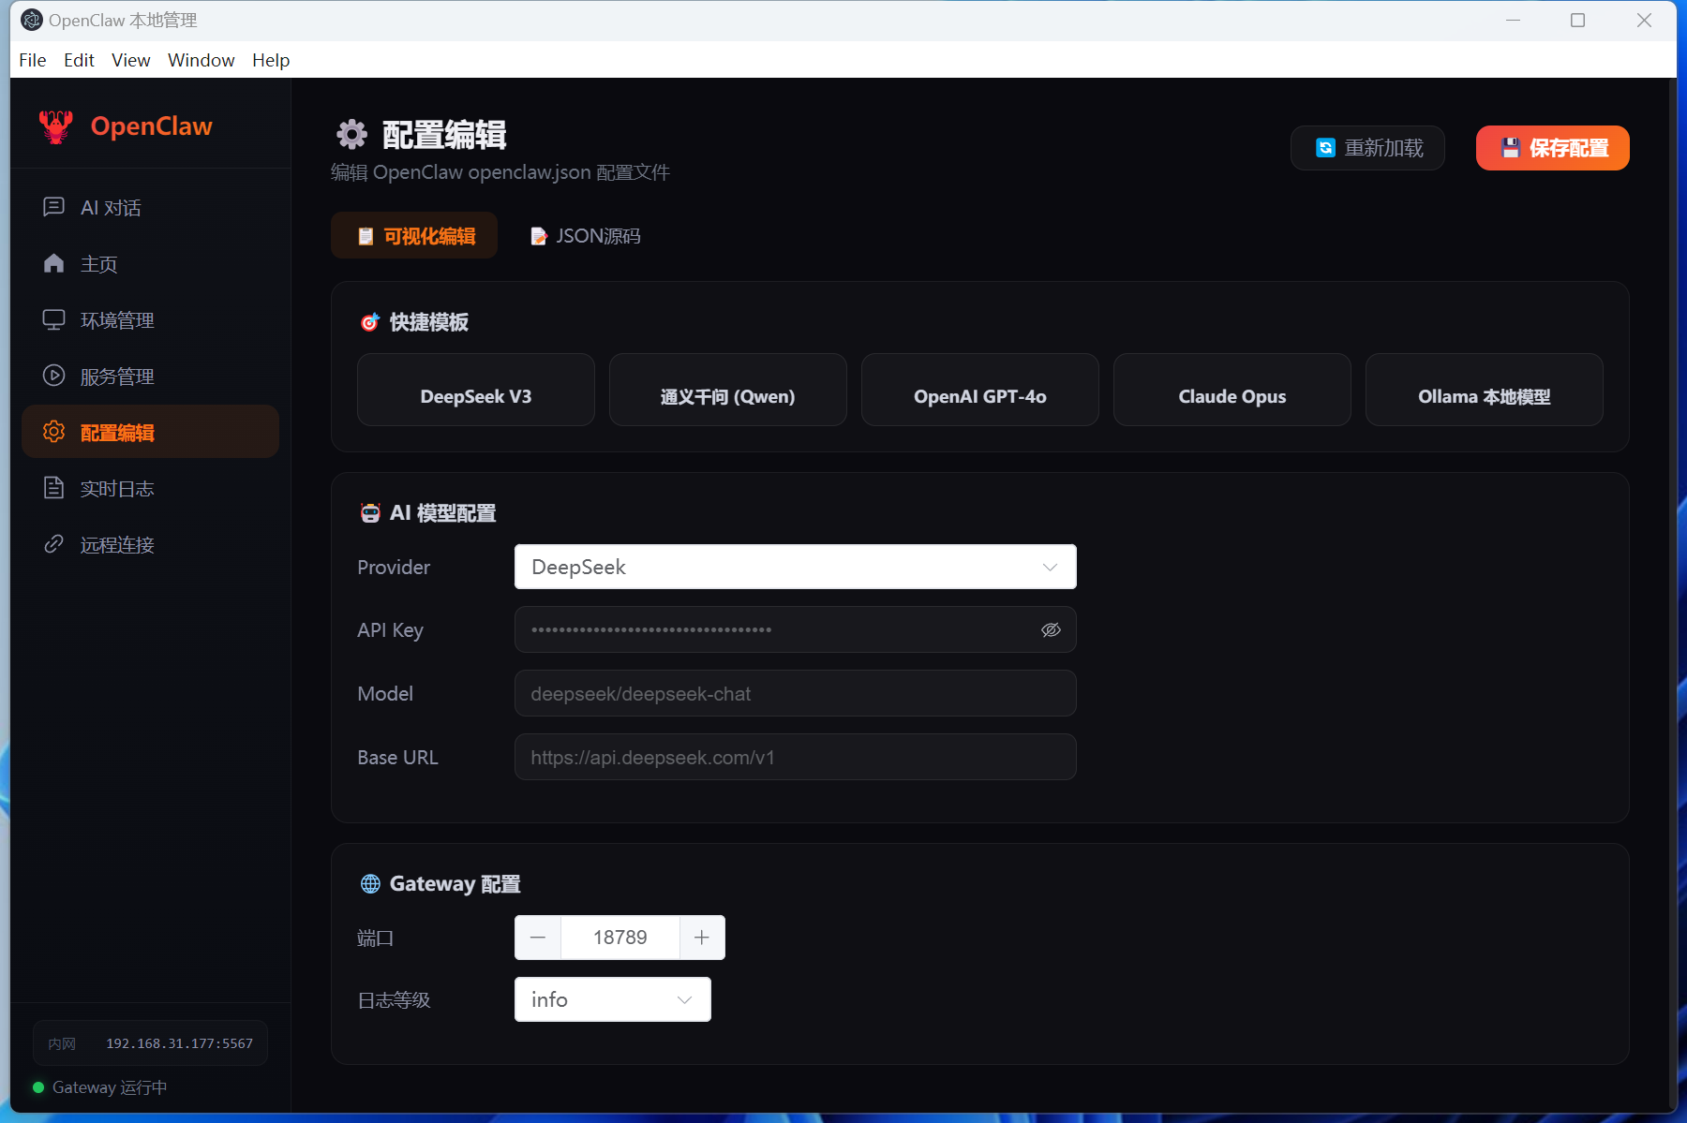Screen dimensions: 1687x1123
Task: Open 远程连接 link icon in sidebar
Action: tap(54, 544)
